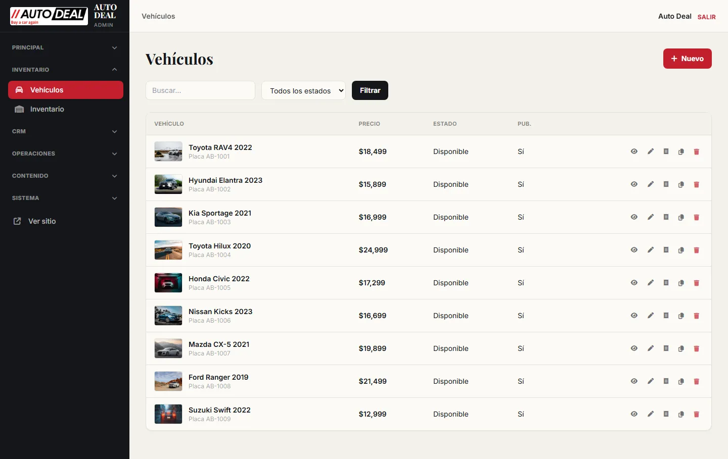View the Hyundai Elantra 2023 (eye icon)
Viewport: 728px width, 459px height.
tap(634, 184)
